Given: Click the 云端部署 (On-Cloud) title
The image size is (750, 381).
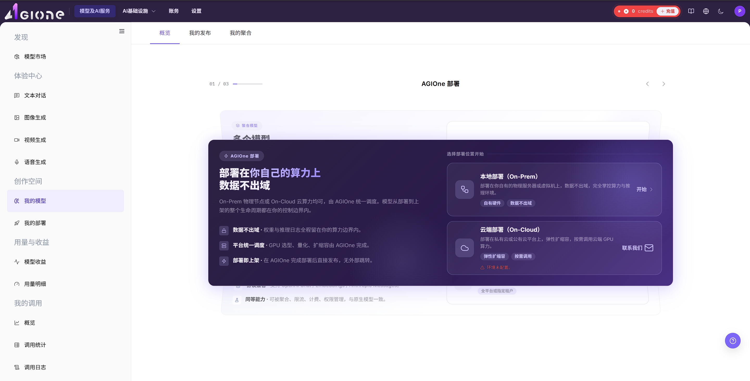Looking at the screenshot, I should [510, 230].
